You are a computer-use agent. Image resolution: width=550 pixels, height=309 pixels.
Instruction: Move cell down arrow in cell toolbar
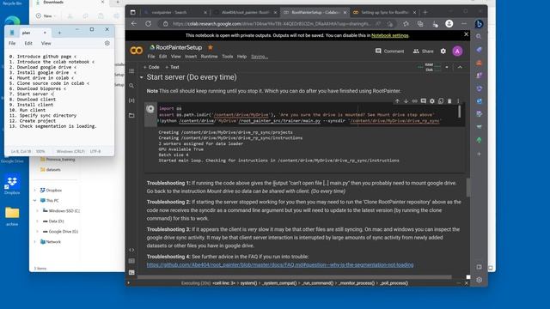click(x=406, y=101)
